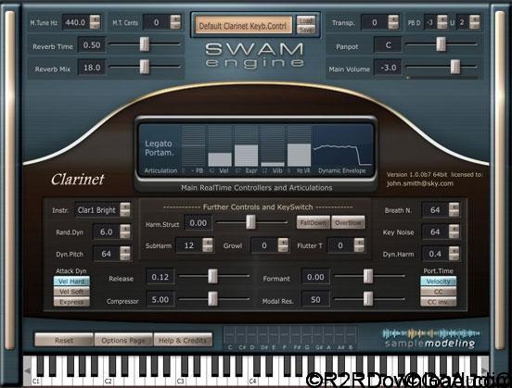Decrease the M.T. Cents value with minus stepper
This screenshot has width=512, height=388.
[x=175, y=26]
